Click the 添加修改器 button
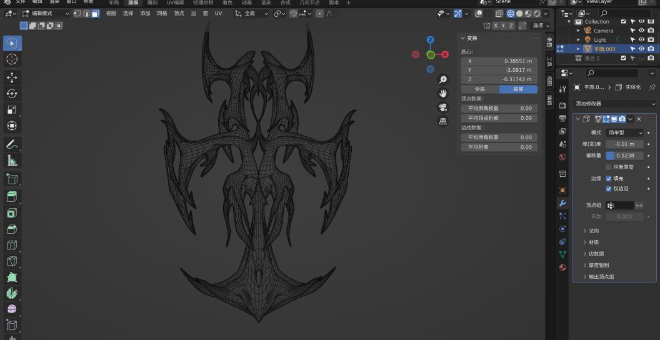The image size is (660, 340). [615, 104]
